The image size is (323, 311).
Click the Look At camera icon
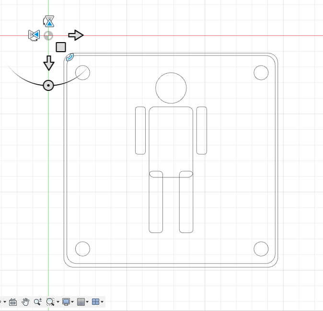13,302
